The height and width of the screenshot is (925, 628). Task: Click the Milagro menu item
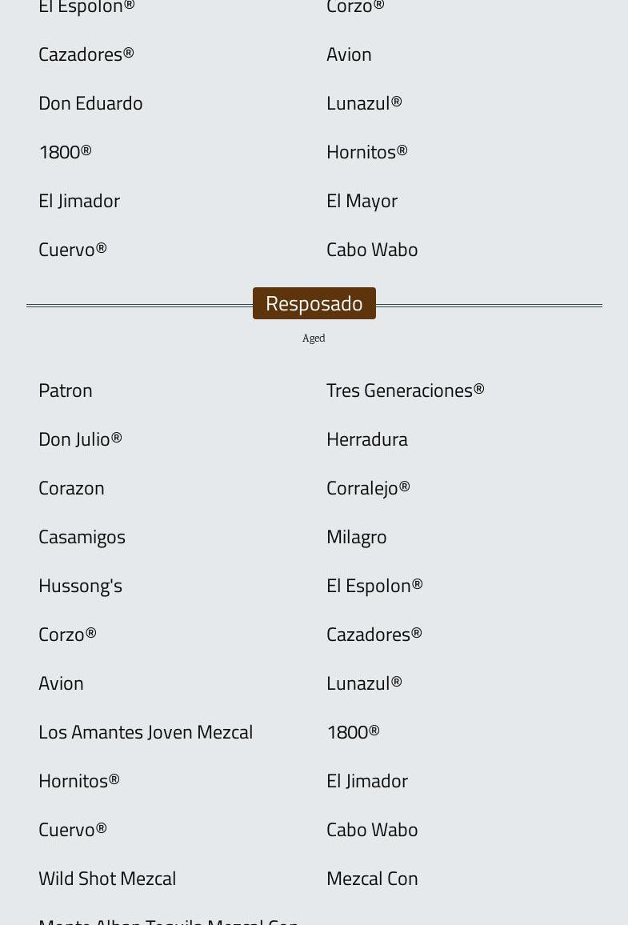coord(356,537)
